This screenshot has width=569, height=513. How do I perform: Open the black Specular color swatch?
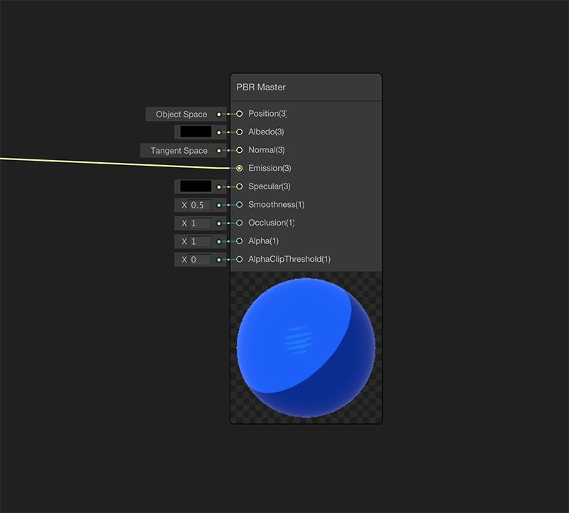(x=196, y=186)
